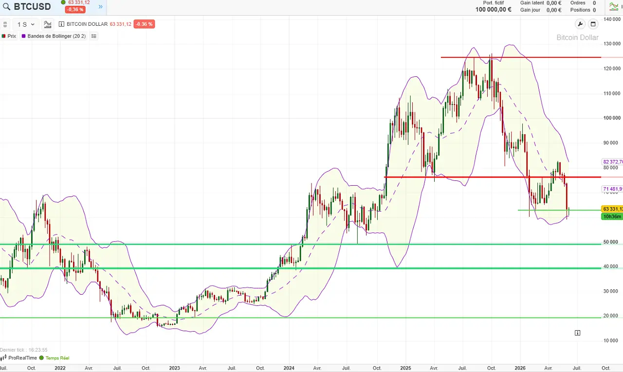
Task: Select the green support line at 50 000
Action: click(300, 244)
